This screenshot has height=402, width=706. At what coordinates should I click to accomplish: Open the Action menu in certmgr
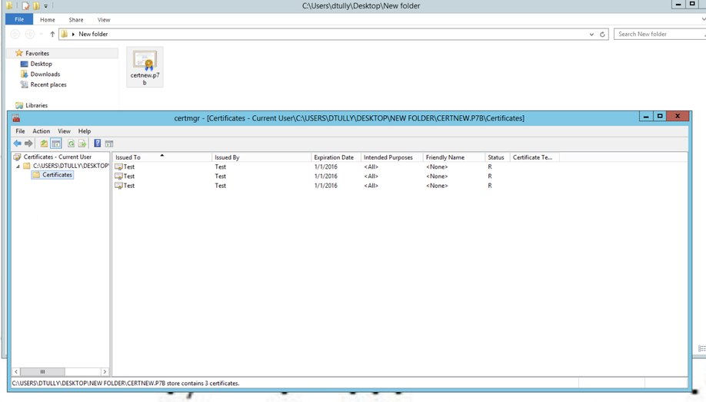[41, 131]
